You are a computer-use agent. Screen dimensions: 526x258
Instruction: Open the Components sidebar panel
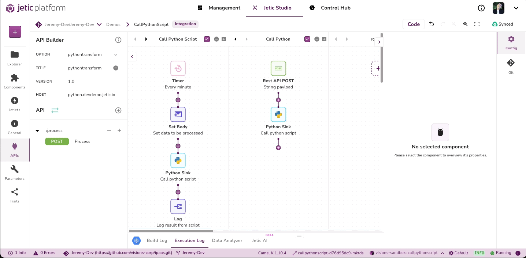pyautogui.click(x=15, y=81)
